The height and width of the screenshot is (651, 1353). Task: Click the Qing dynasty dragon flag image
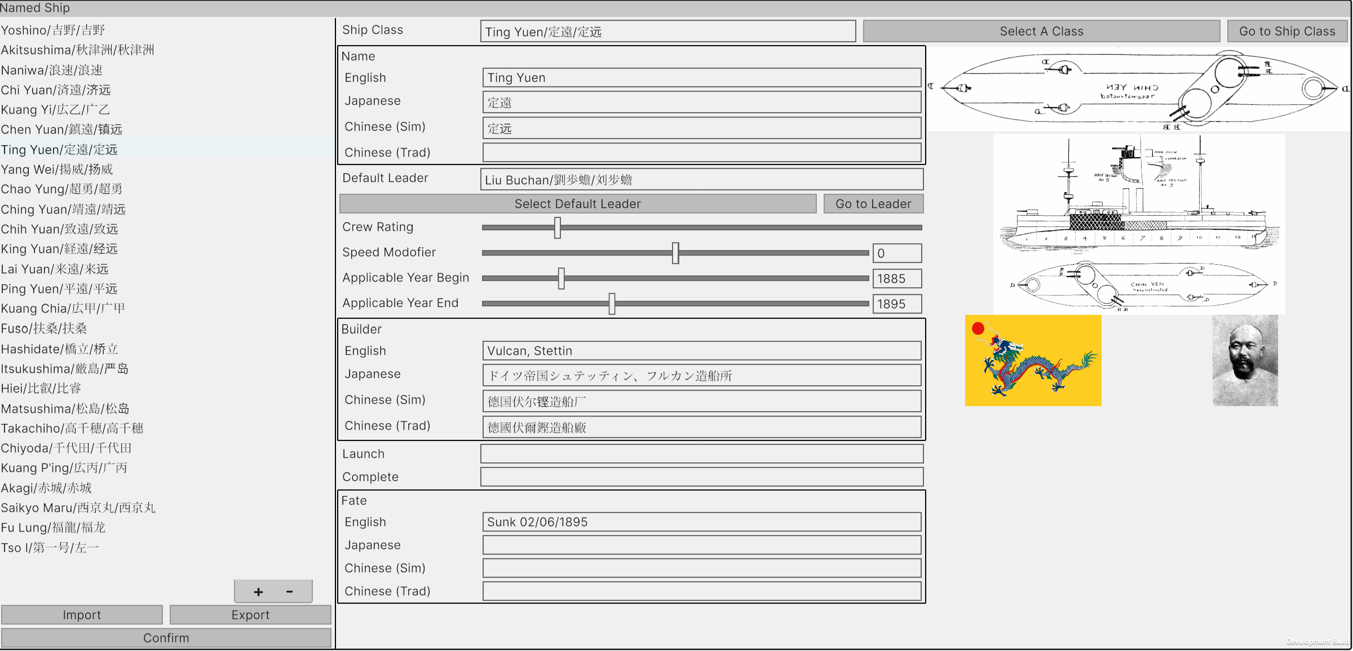click(1033, 360)
